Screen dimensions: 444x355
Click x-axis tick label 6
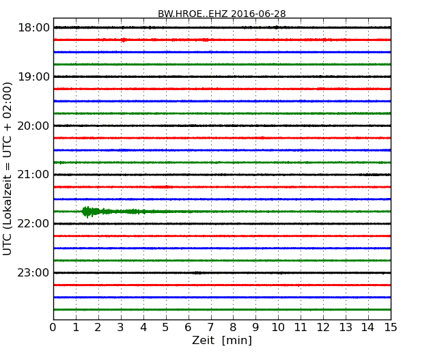[x=188, y=328]
